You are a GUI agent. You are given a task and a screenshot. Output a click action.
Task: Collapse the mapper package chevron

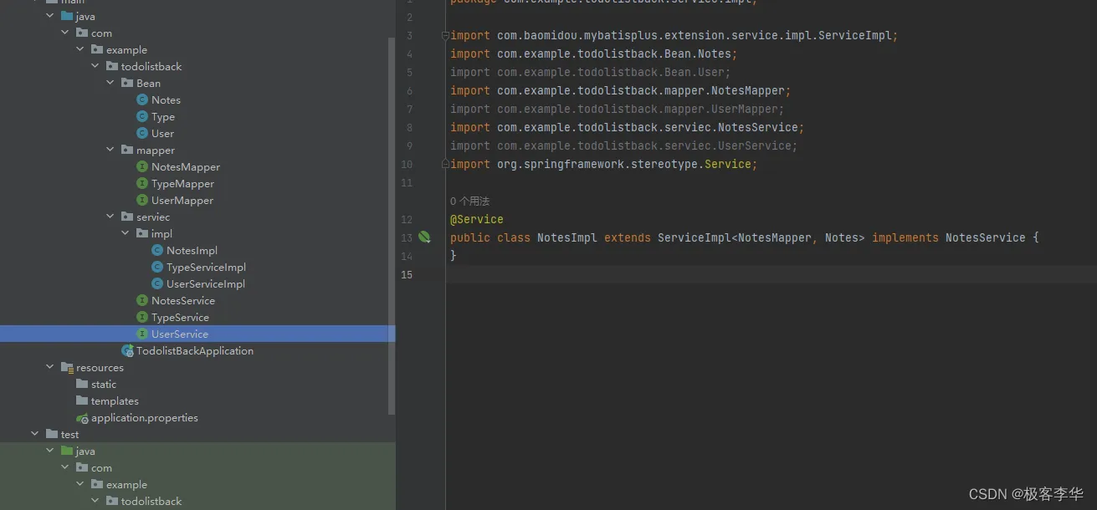click(110, 150)
